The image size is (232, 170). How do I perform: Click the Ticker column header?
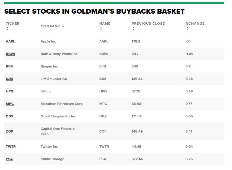click(x=12, y=23)
